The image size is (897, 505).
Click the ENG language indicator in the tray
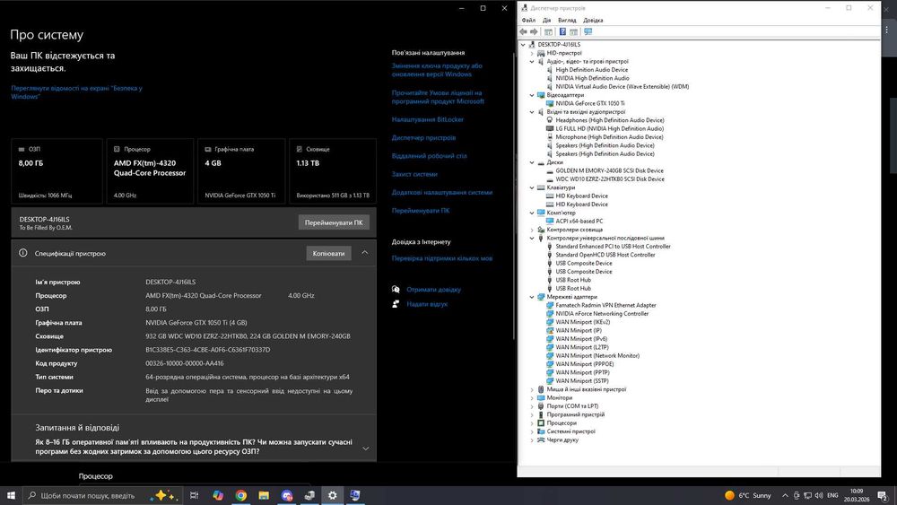[832, 495]
